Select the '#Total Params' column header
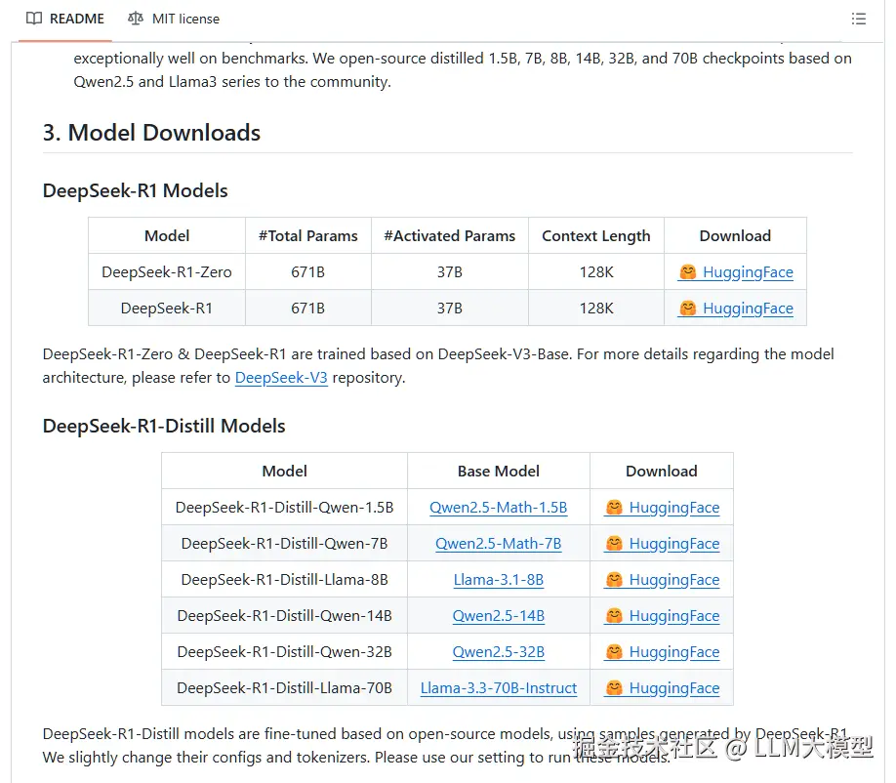This screenshot has width=896, height=783. [308, 235]
